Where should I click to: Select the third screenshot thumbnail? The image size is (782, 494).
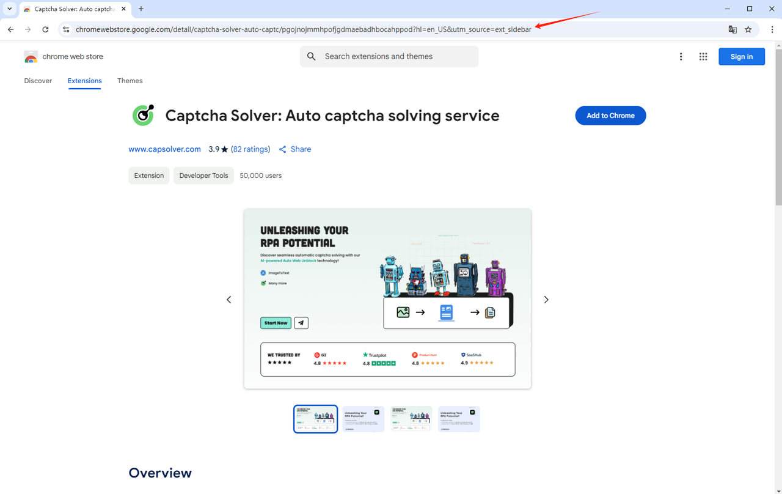point(411,419)
